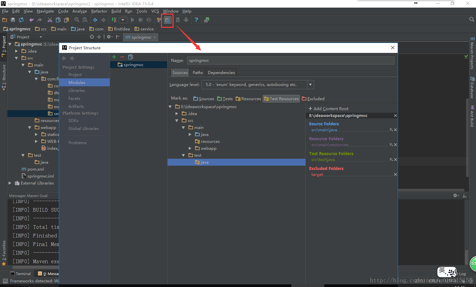Click green plus to add module

pos(114,57)
